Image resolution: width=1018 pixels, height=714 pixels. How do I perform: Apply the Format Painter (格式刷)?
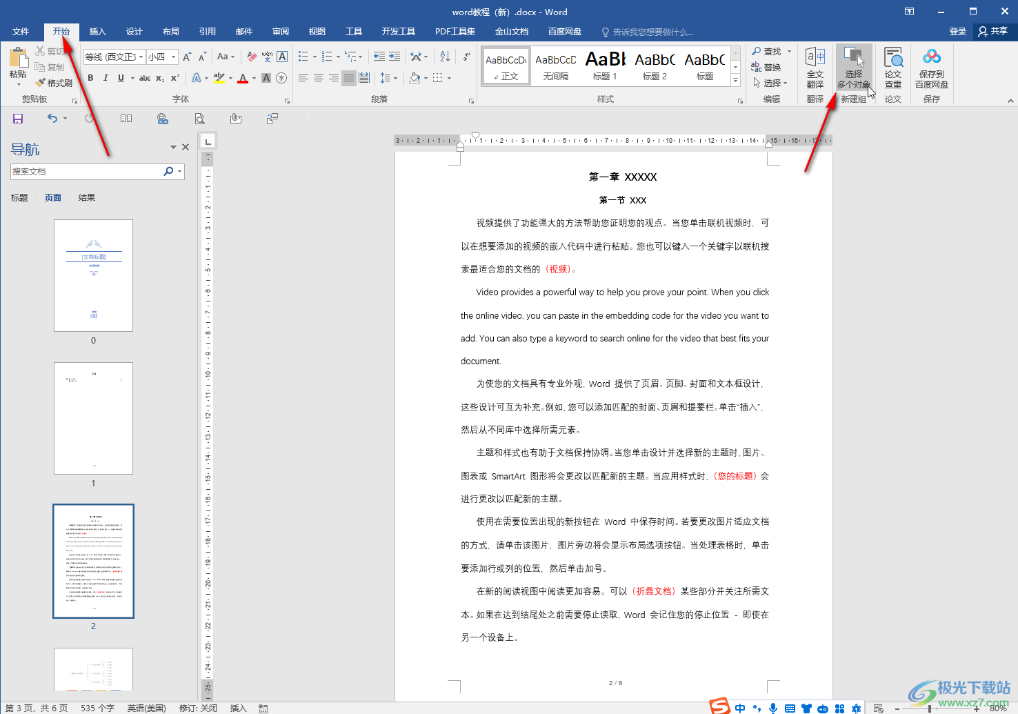click(54, 83)
